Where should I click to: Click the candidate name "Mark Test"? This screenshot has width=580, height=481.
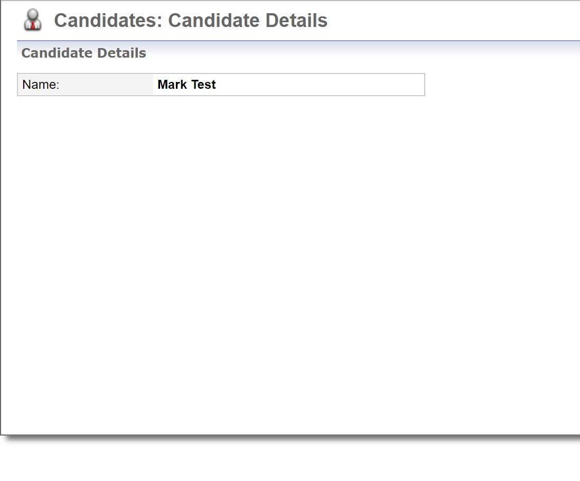click(186, 85)
